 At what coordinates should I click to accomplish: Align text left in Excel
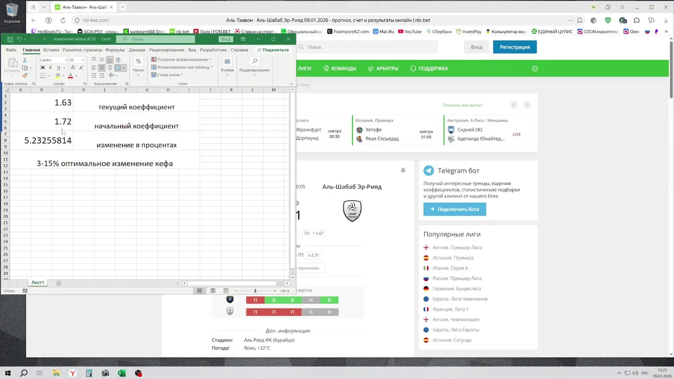[94, 67]
